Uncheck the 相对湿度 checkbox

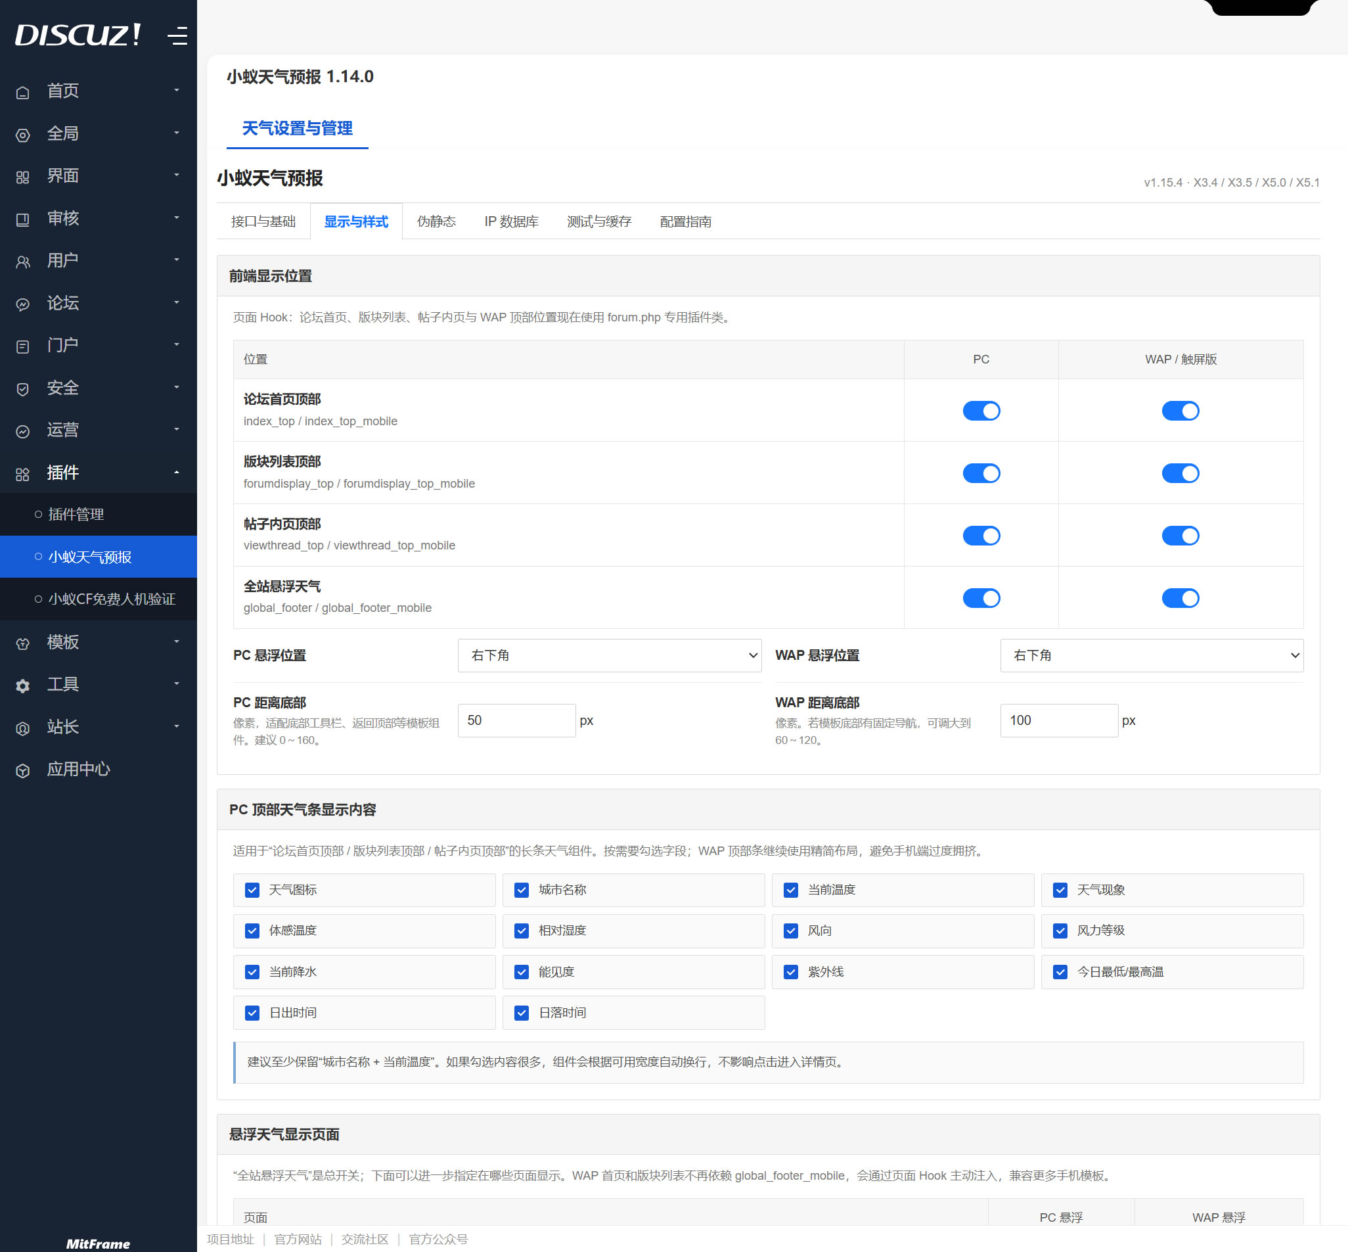coord(522,930)
